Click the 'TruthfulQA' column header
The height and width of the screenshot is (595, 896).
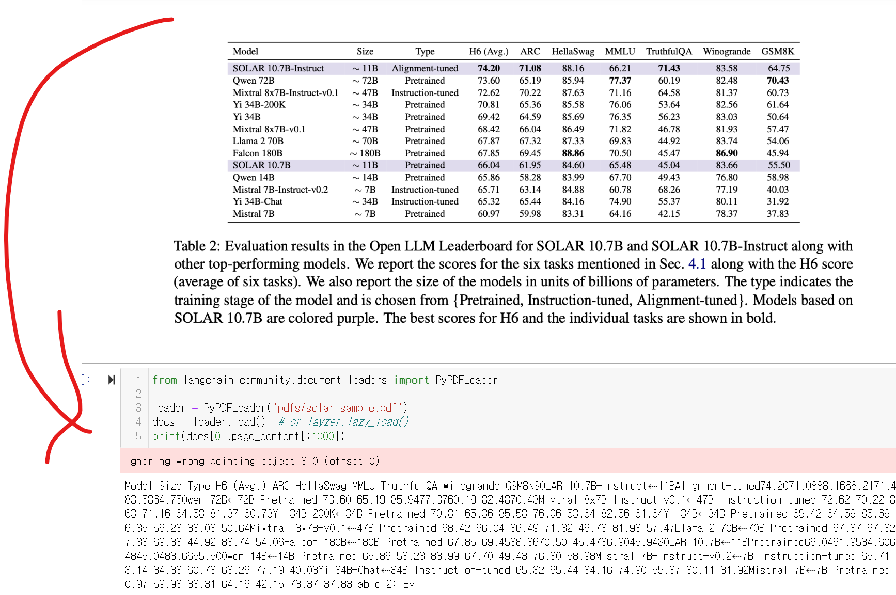click(x=669, y=51)
